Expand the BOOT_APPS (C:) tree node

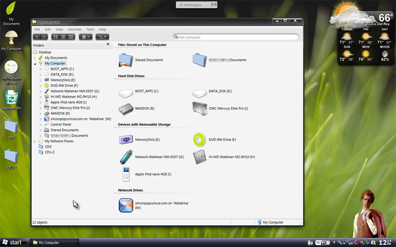[x=41, y=69]
